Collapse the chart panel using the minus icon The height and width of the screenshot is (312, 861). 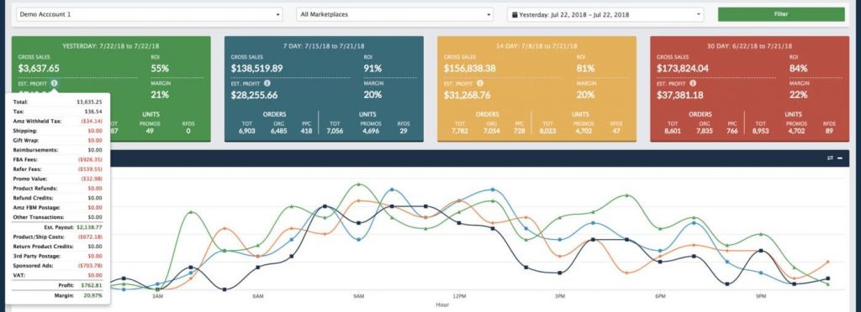pyautogui.click(x=840, y=159)
